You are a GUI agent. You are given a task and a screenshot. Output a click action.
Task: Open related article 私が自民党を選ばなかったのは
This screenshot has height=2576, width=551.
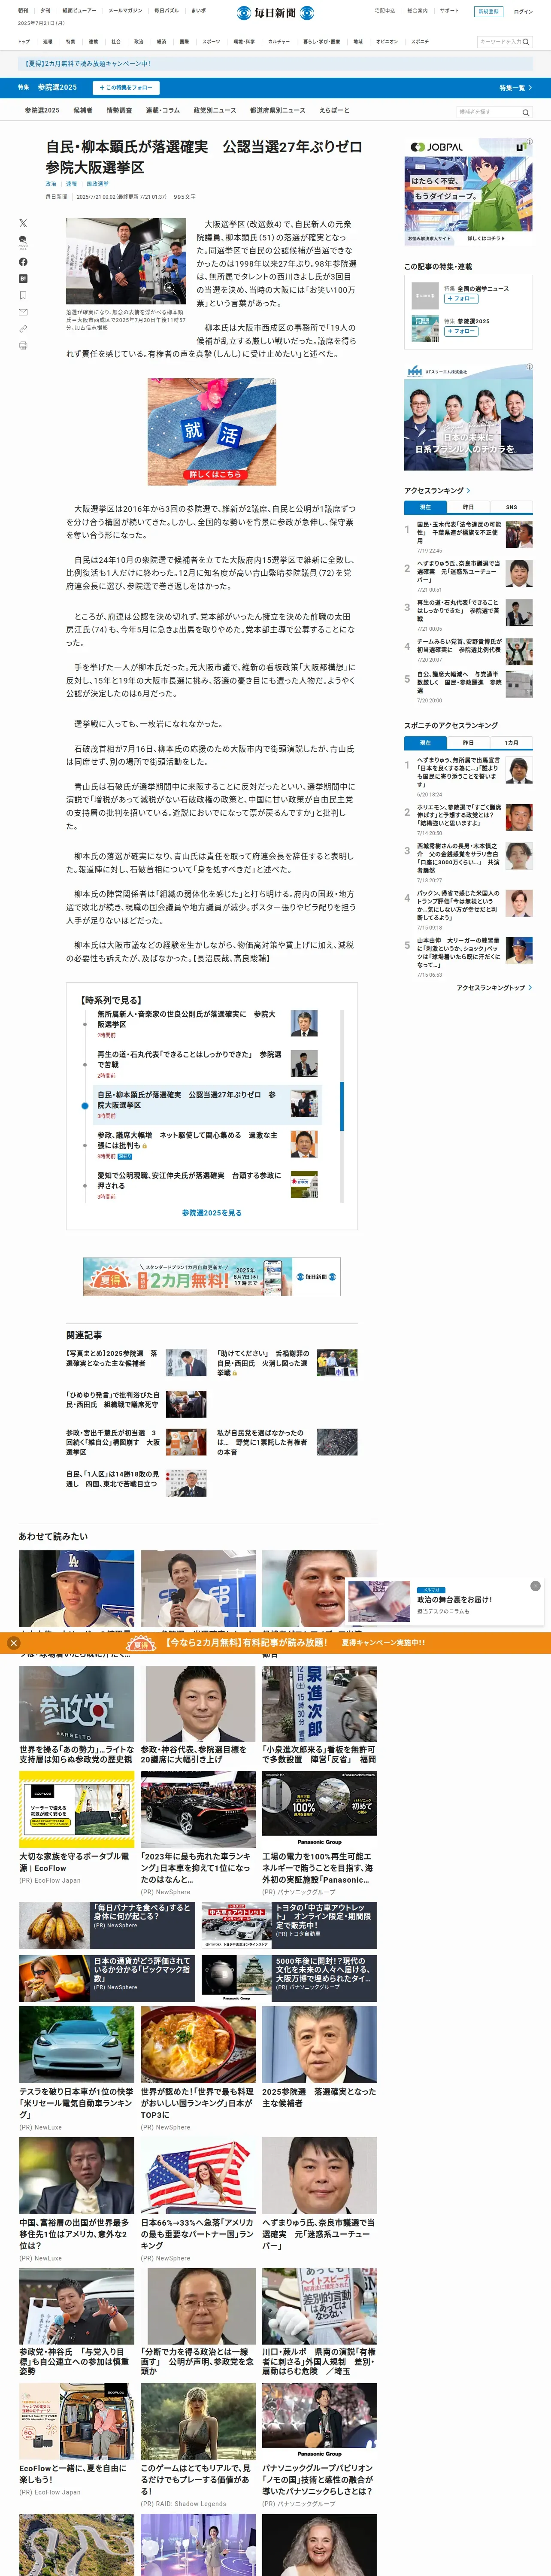click(262, 1442)
